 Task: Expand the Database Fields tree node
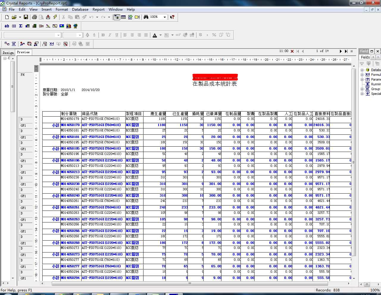[x=362, y=70]
